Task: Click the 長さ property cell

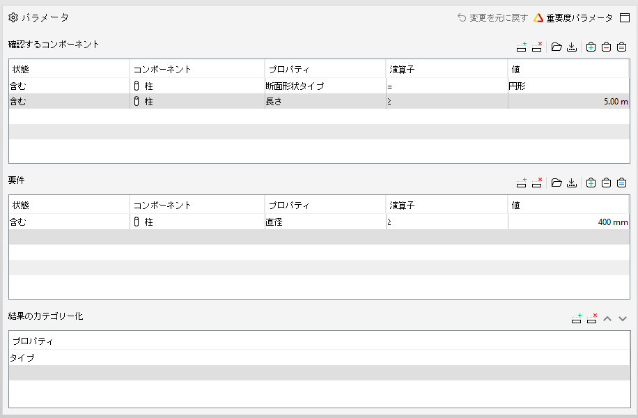Action: pos(325,101)
